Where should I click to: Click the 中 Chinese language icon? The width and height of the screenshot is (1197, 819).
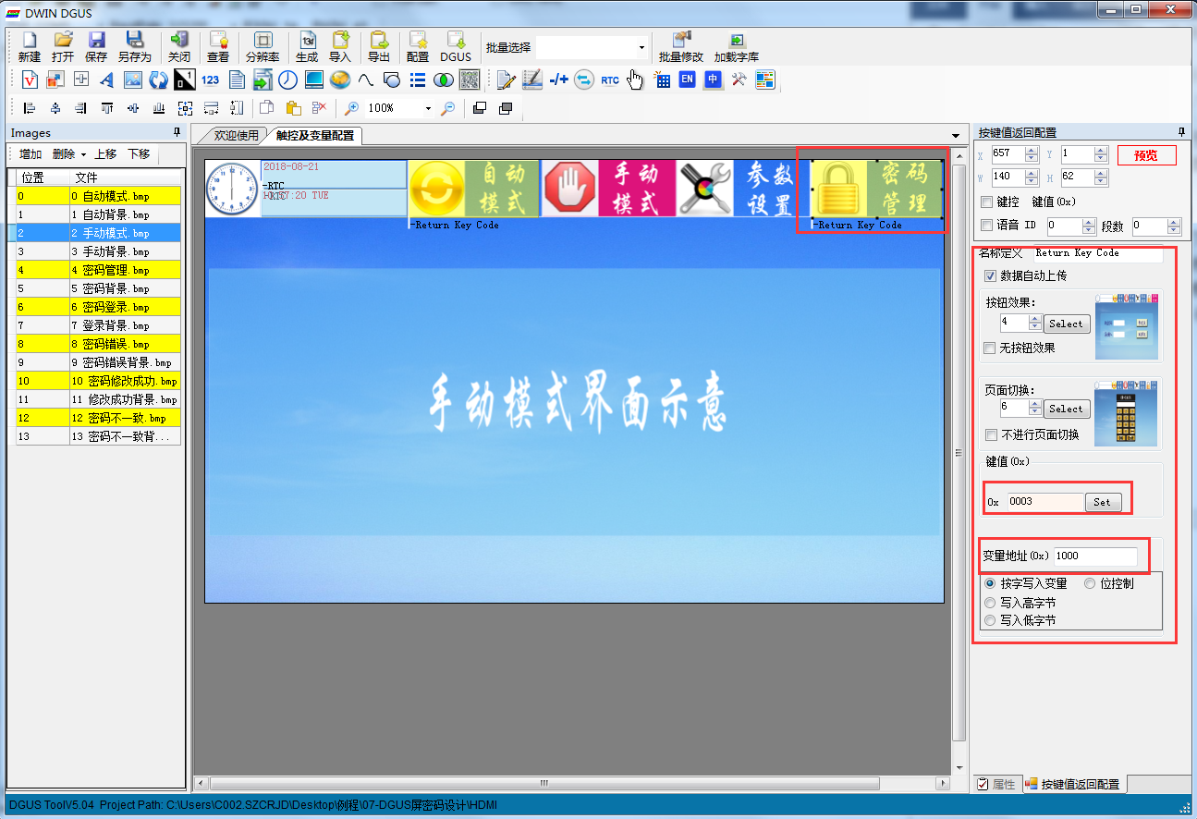(x=713, y=79)
